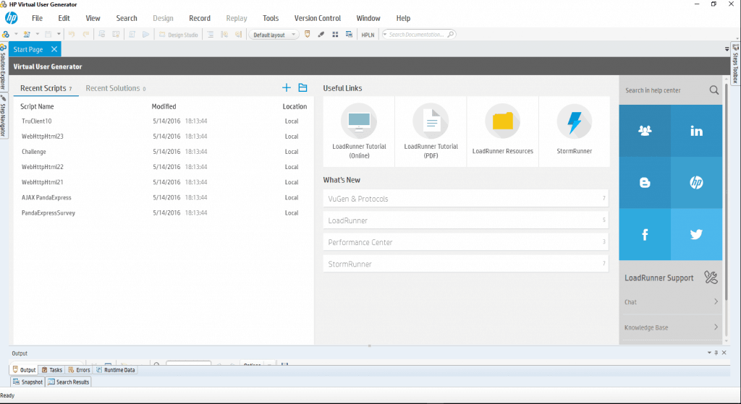This screenshot has height=404, width=741.
Task: Open the Steps Toolbox side panel
Action: click(x=735, y=64)
